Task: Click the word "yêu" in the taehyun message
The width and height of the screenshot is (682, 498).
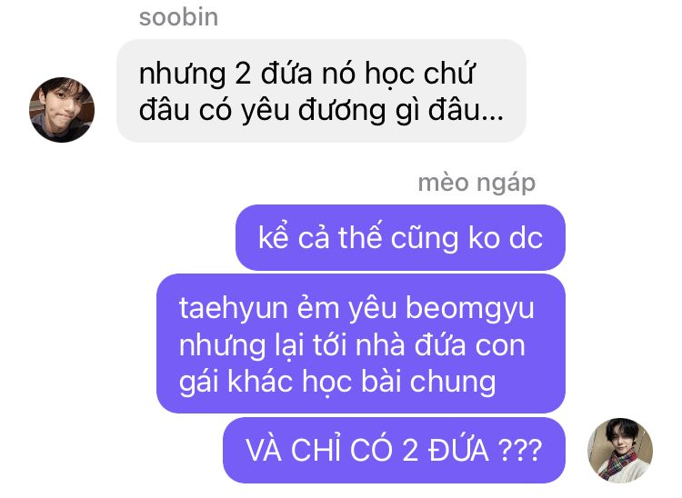Action: point(373,309)
